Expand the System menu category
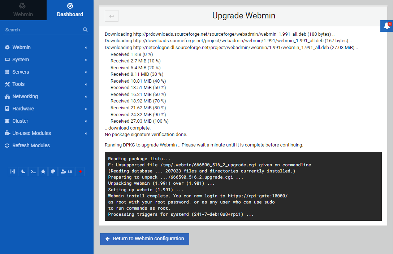 tap(47, 60)
